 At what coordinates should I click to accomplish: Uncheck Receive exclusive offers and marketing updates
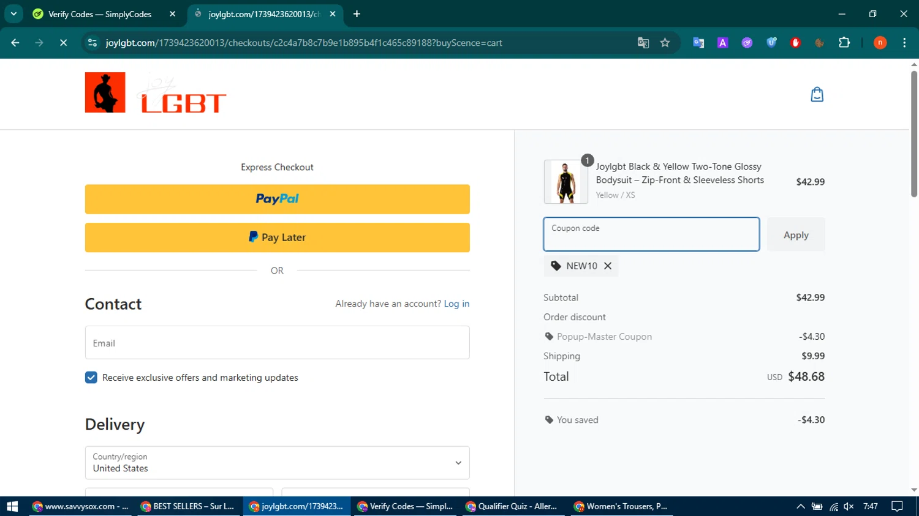(91, 378)
